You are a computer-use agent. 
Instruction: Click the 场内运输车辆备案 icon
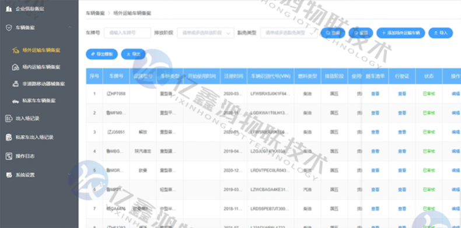[16, 67]
